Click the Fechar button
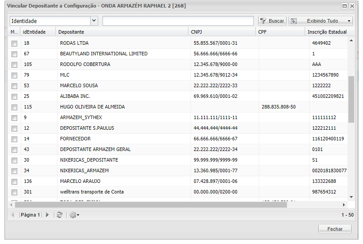Image resolution: width=363 pixels, height=244 pixels. 335,229
